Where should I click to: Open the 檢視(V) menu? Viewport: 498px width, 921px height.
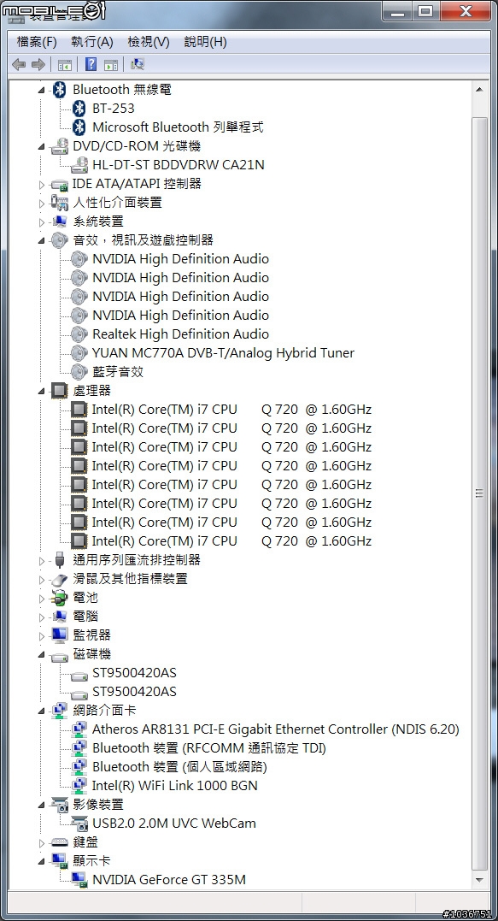149,42
